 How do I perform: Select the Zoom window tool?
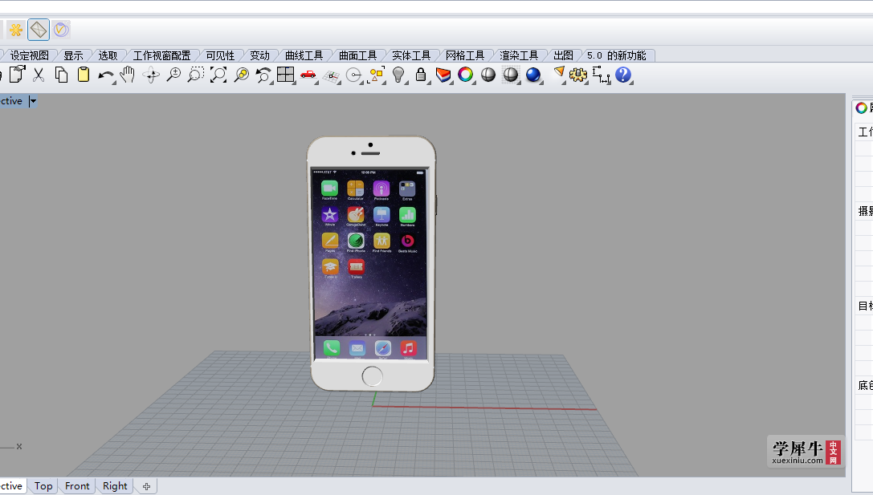tap(195, 75)
